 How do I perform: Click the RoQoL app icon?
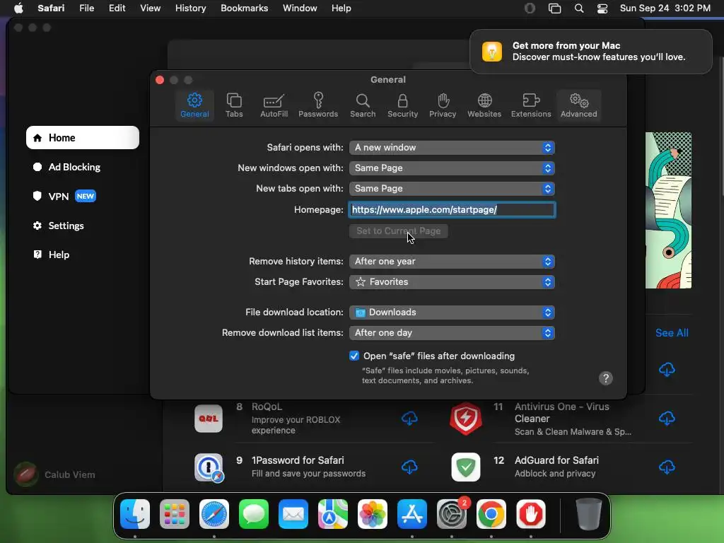[209, 419]
